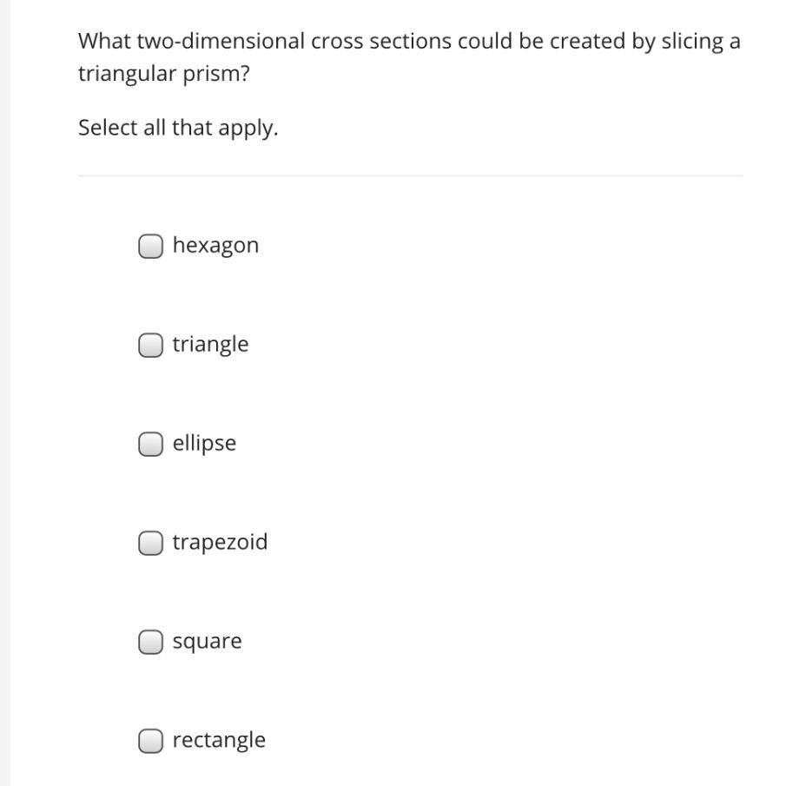Click the triangle answer label
786x786 pixels.
point(210,345)
